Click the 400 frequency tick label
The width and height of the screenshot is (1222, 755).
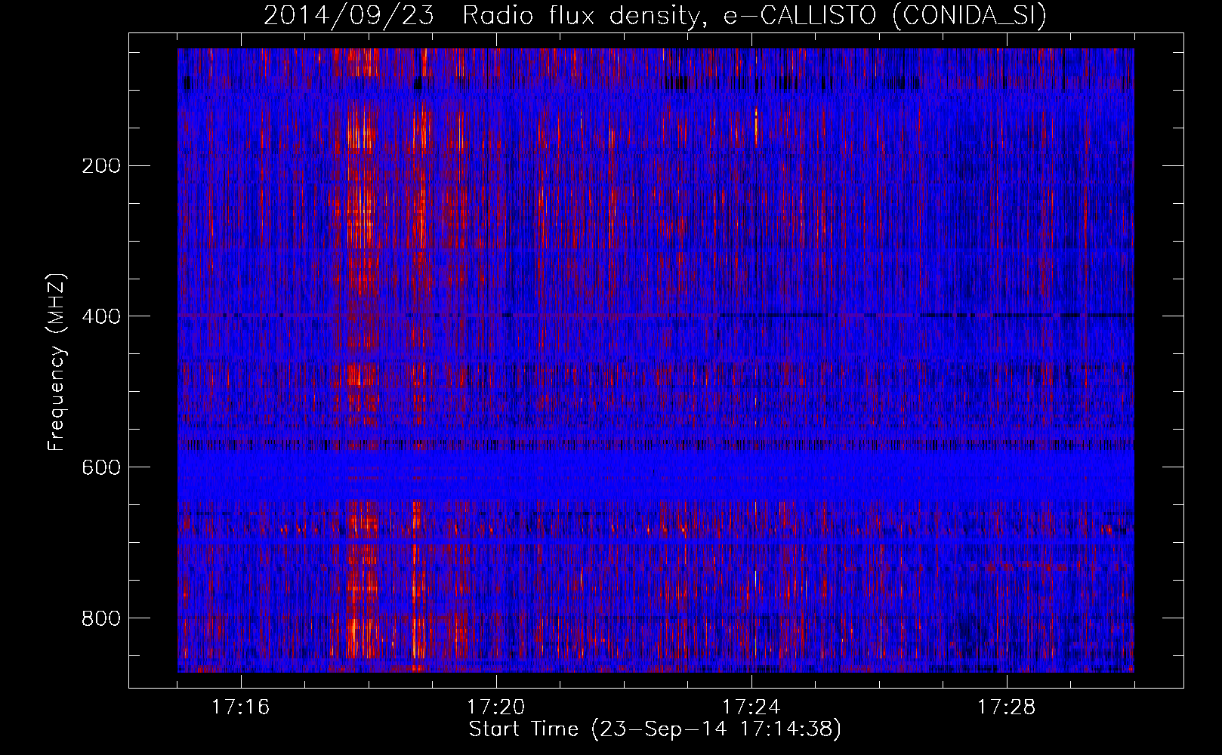100,316
